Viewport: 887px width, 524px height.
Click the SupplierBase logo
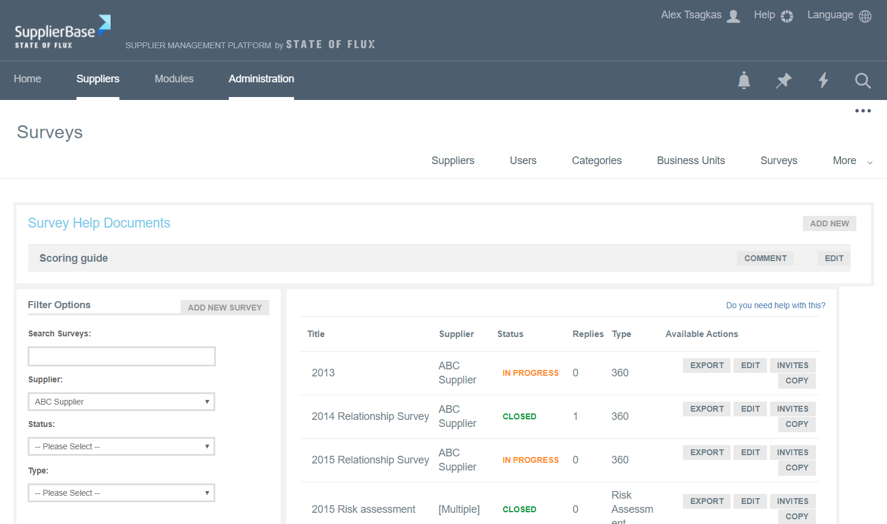pos(61,31)
